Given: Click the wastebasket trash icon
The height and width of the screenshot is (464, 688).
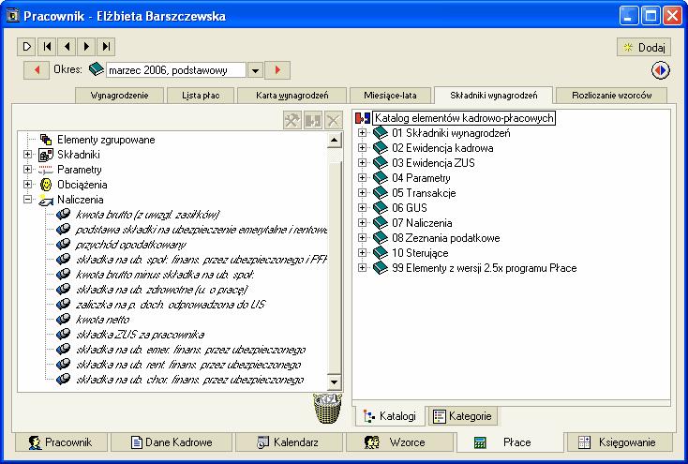Looking at the screenshot, I should coord(327,409).
